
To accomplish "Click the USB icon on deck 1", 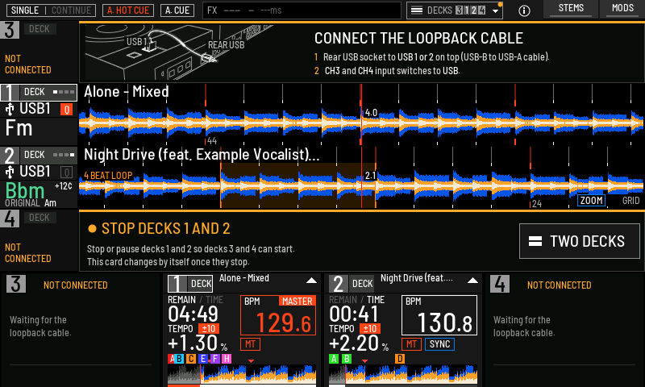I will (x=10, y=109).
